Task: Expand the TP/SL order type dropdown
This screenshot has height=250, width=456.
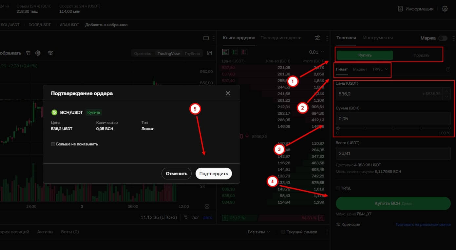Action: [x=380, y=69]
